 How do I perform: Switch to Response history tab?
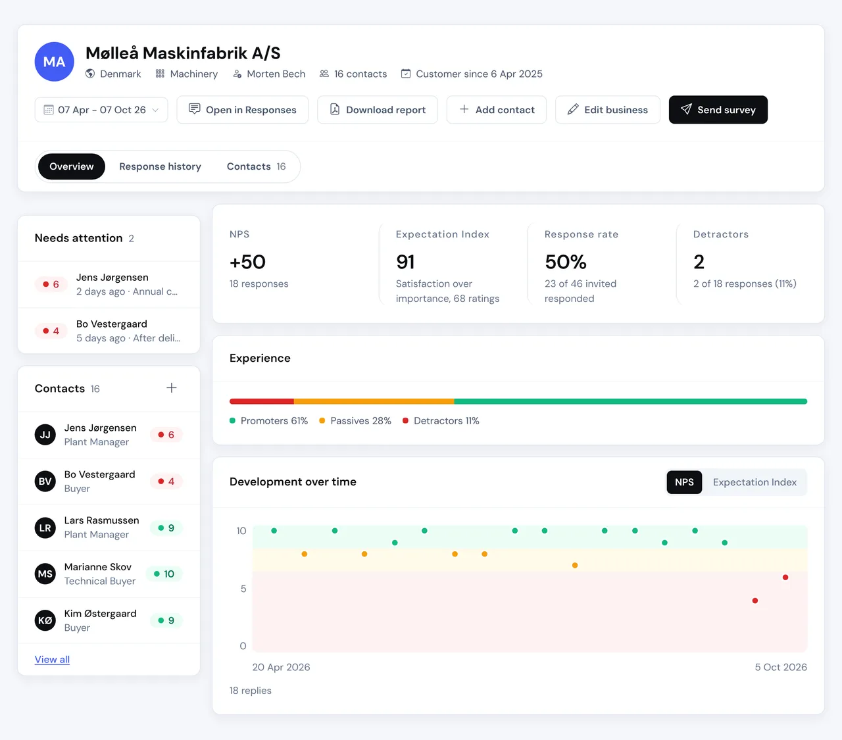160,166
